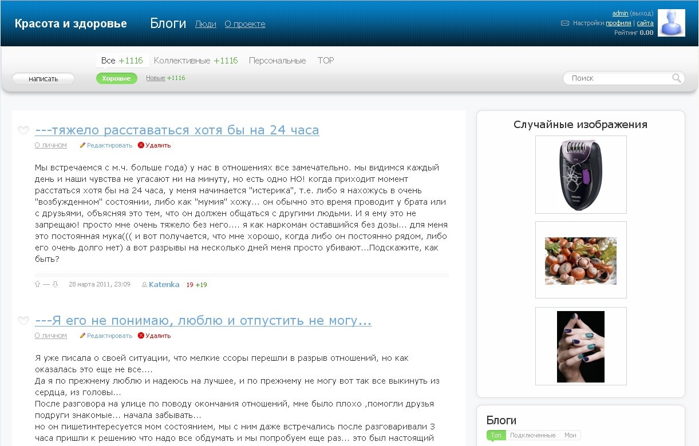
Task: Click the heart icon beside '---тяжело расставаться' post
Action: tap(23, 130)
